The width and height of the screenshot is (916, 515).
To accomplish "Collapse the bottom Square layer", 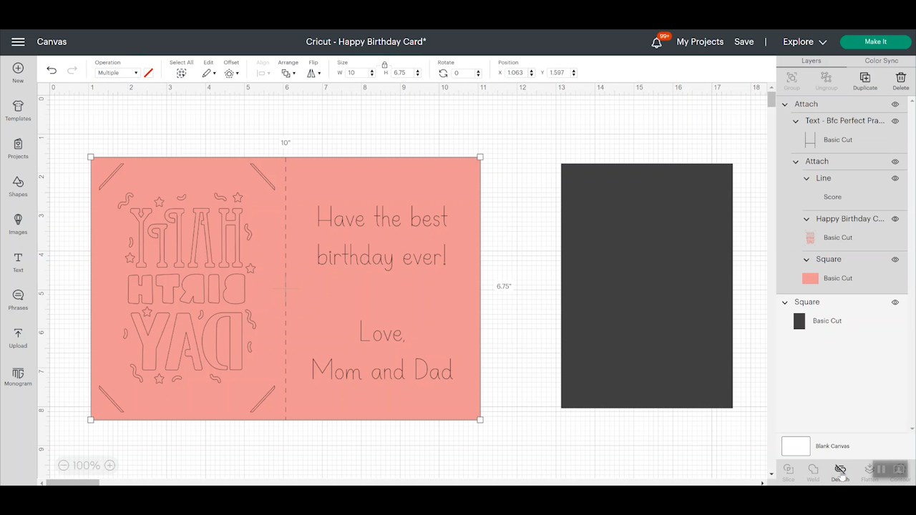I will coord(785,303).
